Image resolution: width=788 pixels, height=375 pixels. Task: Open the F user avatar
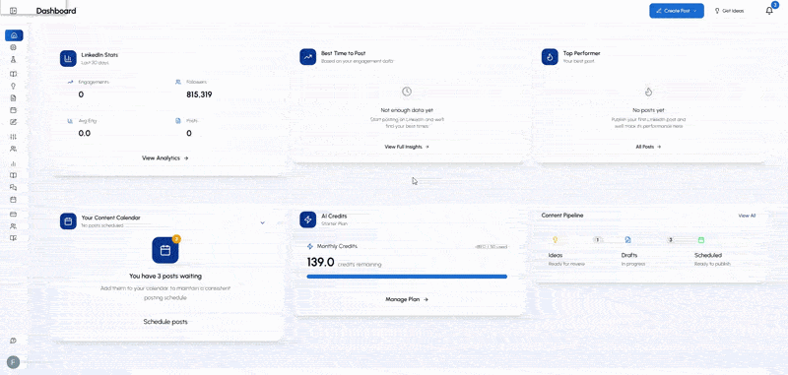pyautogui.click(x=13, y=362)
